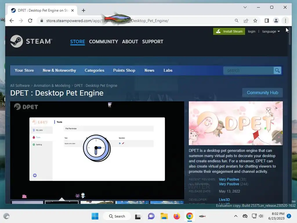The image size is (297, 223).
Task: Open the Windows Start button
Action: point(95,216)
